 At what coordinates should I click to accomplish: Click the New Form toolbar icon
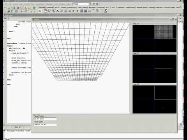[16, 11]
